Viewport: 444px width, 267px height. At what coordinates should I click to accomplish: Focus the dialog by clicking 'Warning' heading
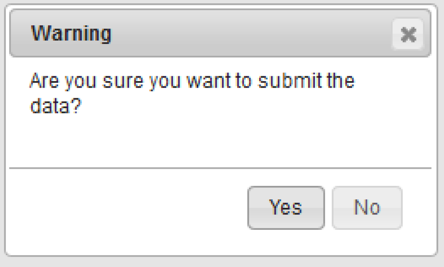[x=71, y=34]
